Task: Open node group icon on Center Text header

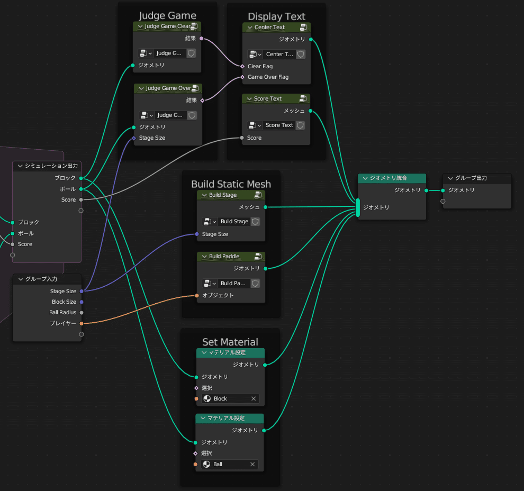Action: click(303, 27)
